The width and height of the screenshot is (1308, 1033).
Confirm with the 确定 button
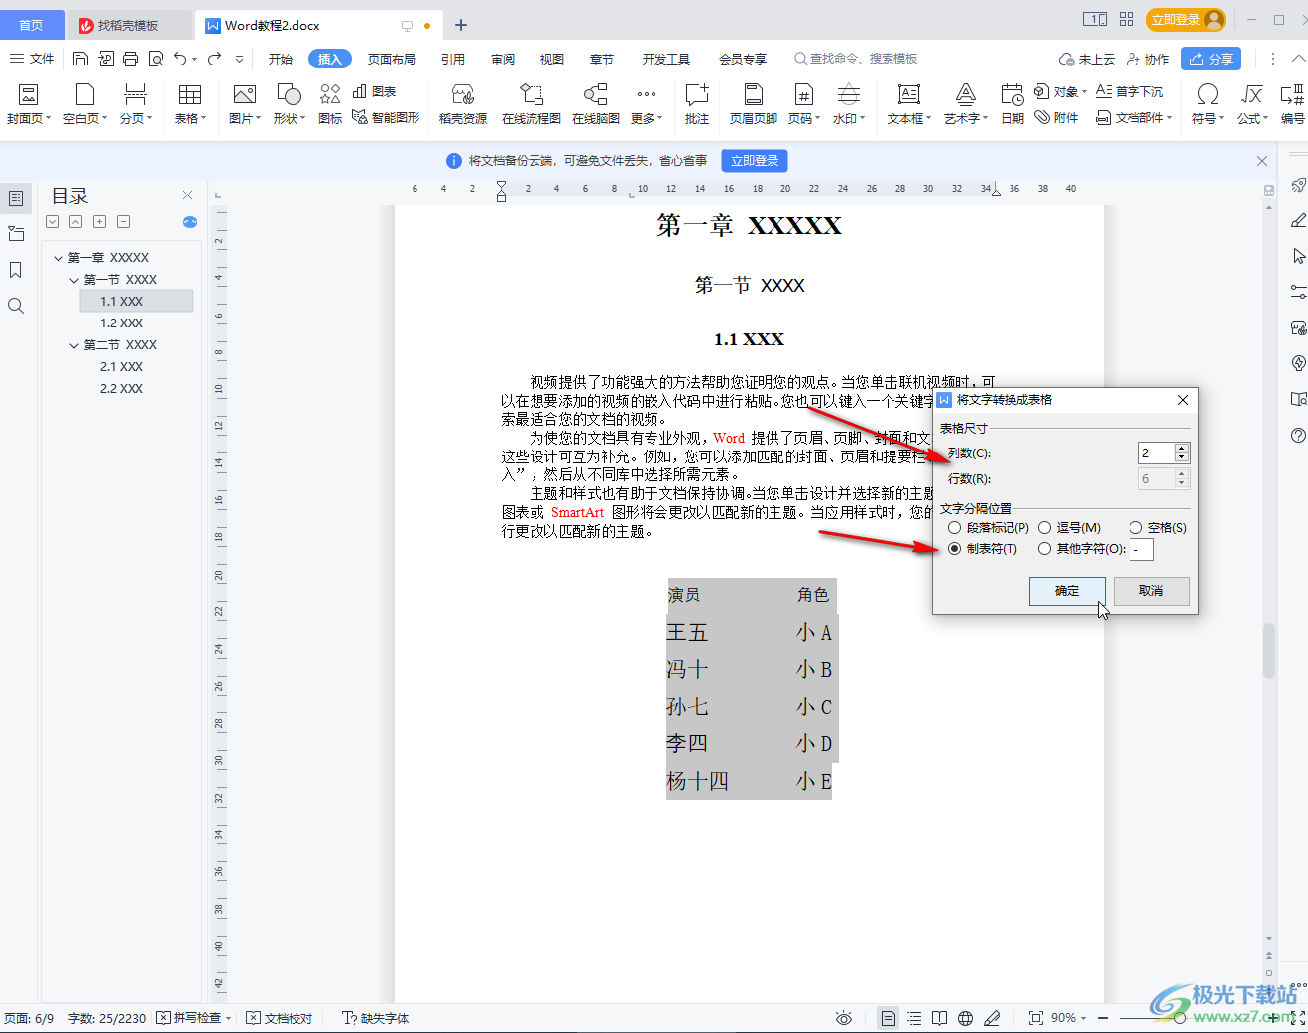pos(1067,591)
